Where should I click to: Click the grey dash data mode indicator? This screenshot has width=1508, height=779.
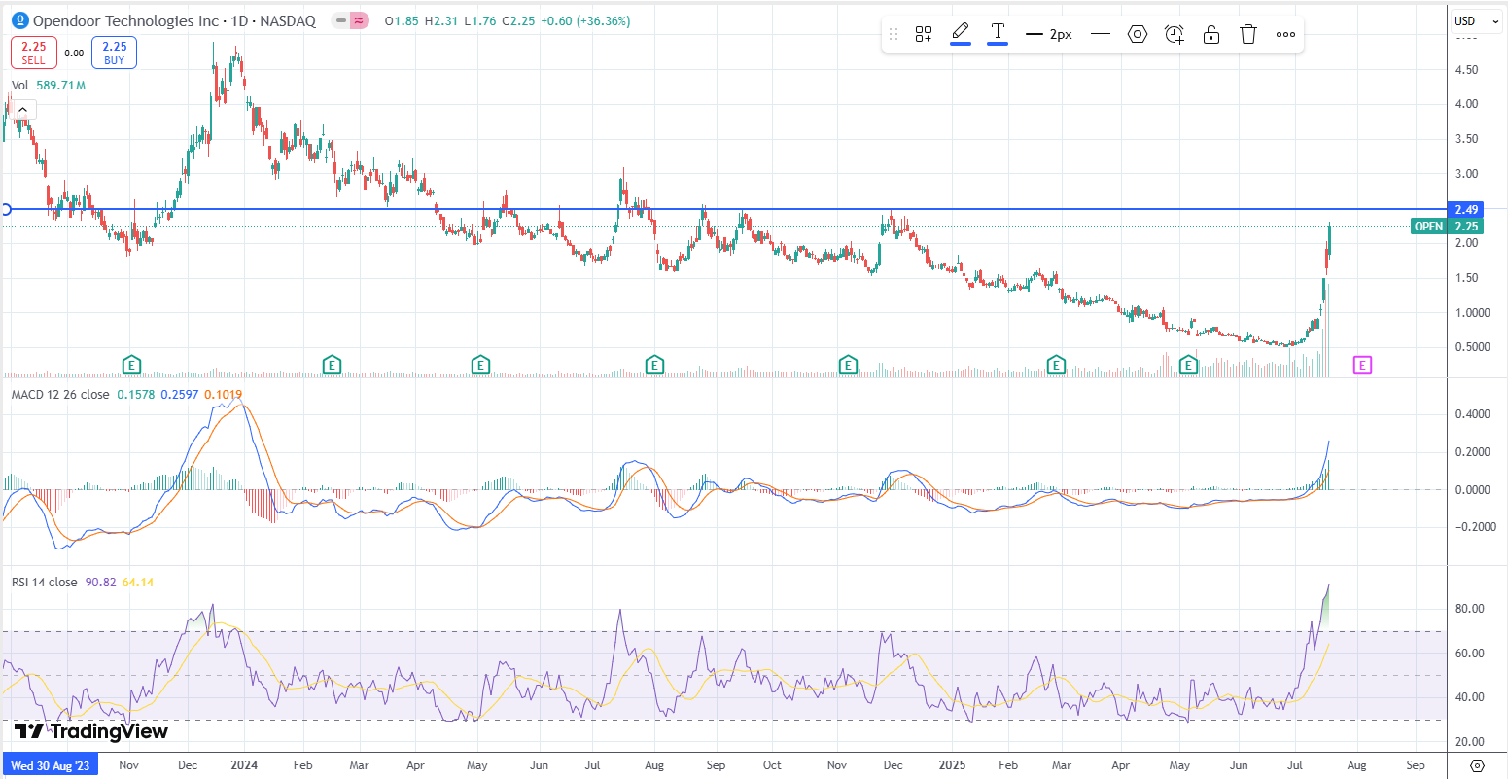coord(340,20)
